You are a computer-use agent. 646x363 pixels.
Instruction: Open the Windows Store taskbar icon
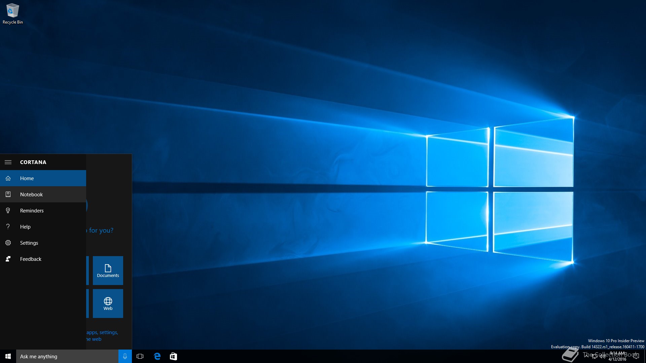click(173, 356)
